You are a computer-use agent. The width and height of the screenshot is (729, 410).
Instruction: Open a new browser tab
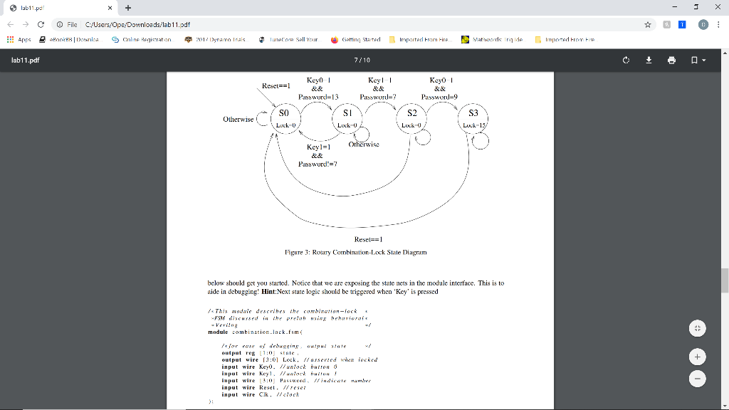(x=128, y=8)
